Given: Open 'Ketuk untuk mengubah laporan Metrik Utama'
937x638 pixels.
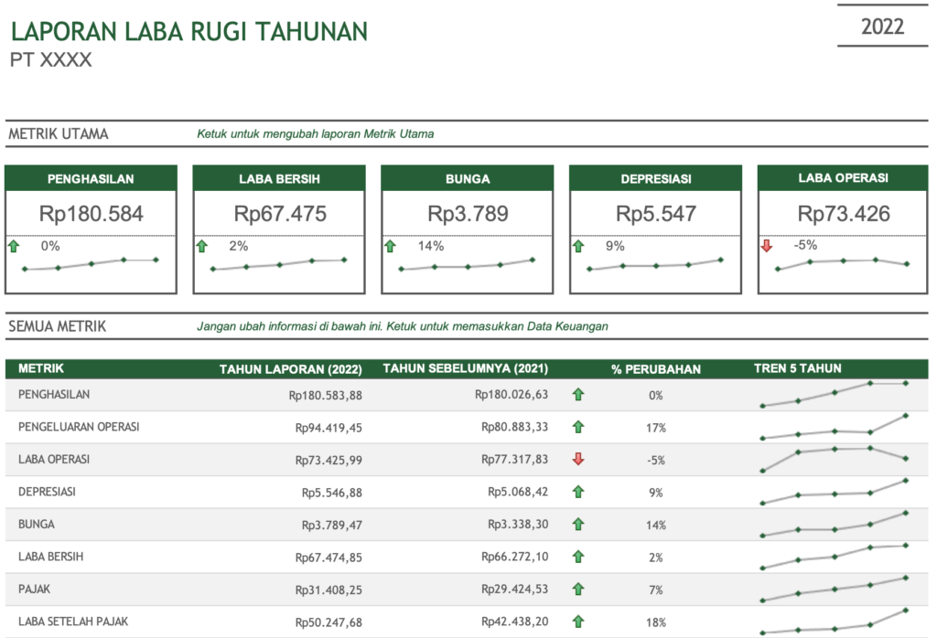Looking at the screenshot, I should point(316,133).
